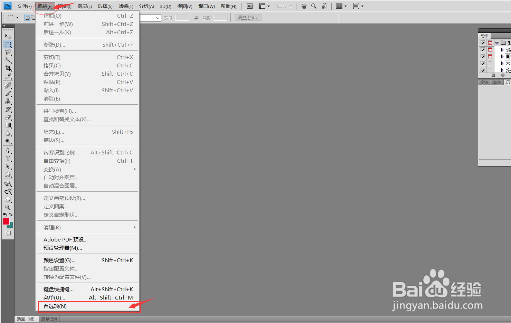The height and width of the screenshot is (323, 511).
Task: Toggle checkbox for action starting with 画
Action: [483, 57]
